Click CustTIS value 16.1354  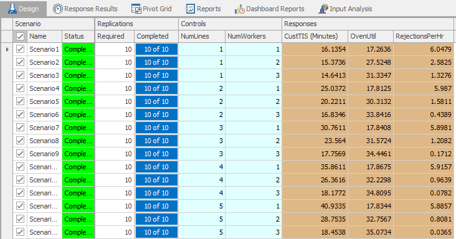[315, 49]
